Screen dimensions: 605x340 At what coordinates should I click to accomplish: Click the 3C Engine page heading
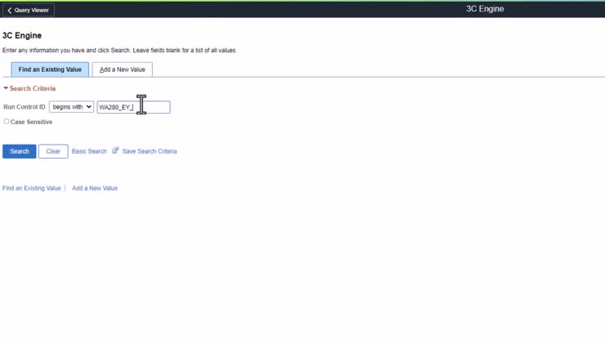[22, 35]
